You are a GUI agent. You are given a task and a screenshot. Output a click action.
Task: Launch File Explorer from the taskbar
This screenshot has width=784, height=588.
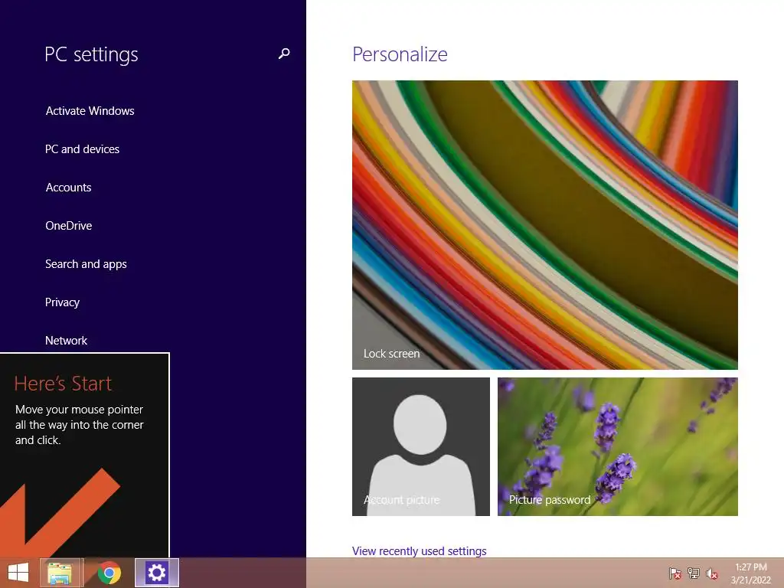click(60, 573)
